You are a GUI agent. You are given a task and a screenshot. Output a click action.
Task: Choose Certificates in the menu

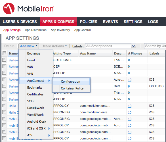[x=36, y=94]
